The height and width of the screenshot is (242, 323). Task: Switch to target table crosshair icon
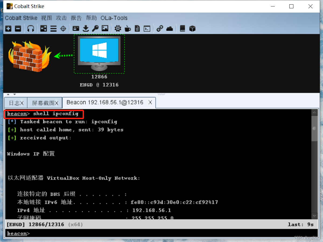tap(63, 29)
